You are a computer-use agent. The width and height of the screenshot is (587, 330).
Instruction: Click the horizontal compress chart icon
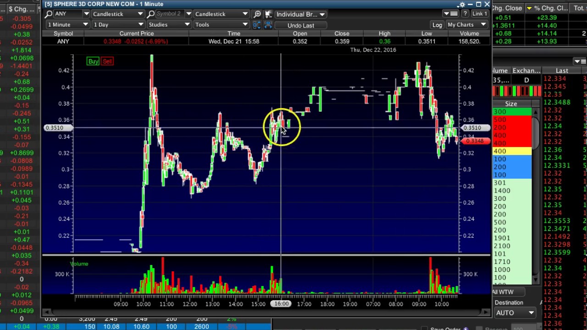(269, 25)
